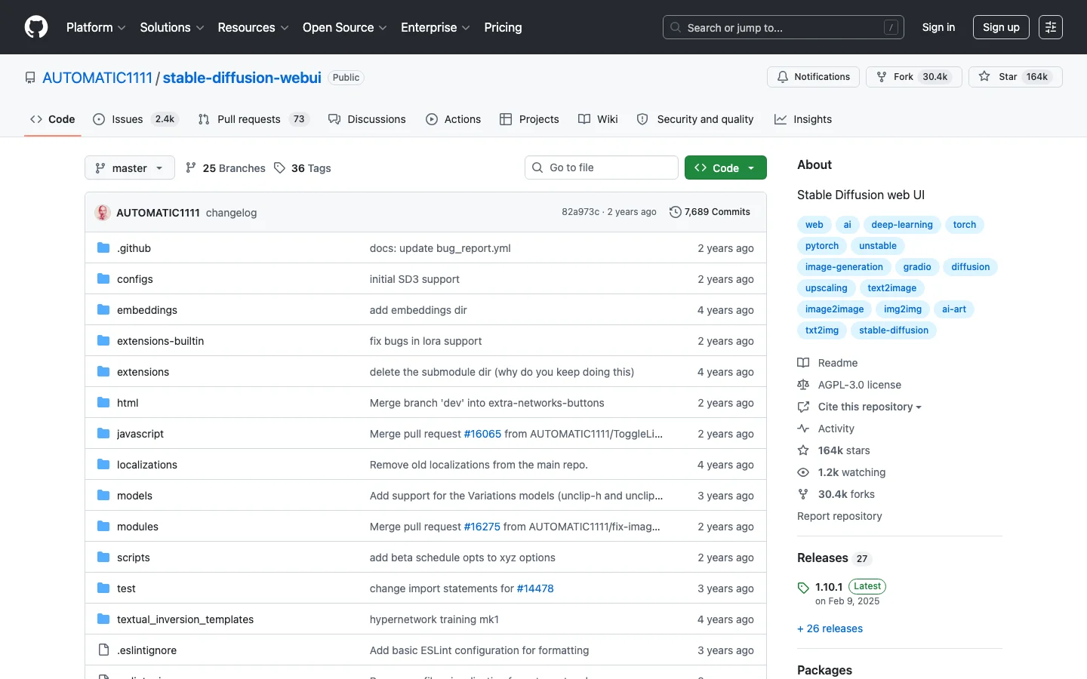The height and width of the screenshot is (679, 1087).
Task: Click the watching eye icon
Action: 803,472
